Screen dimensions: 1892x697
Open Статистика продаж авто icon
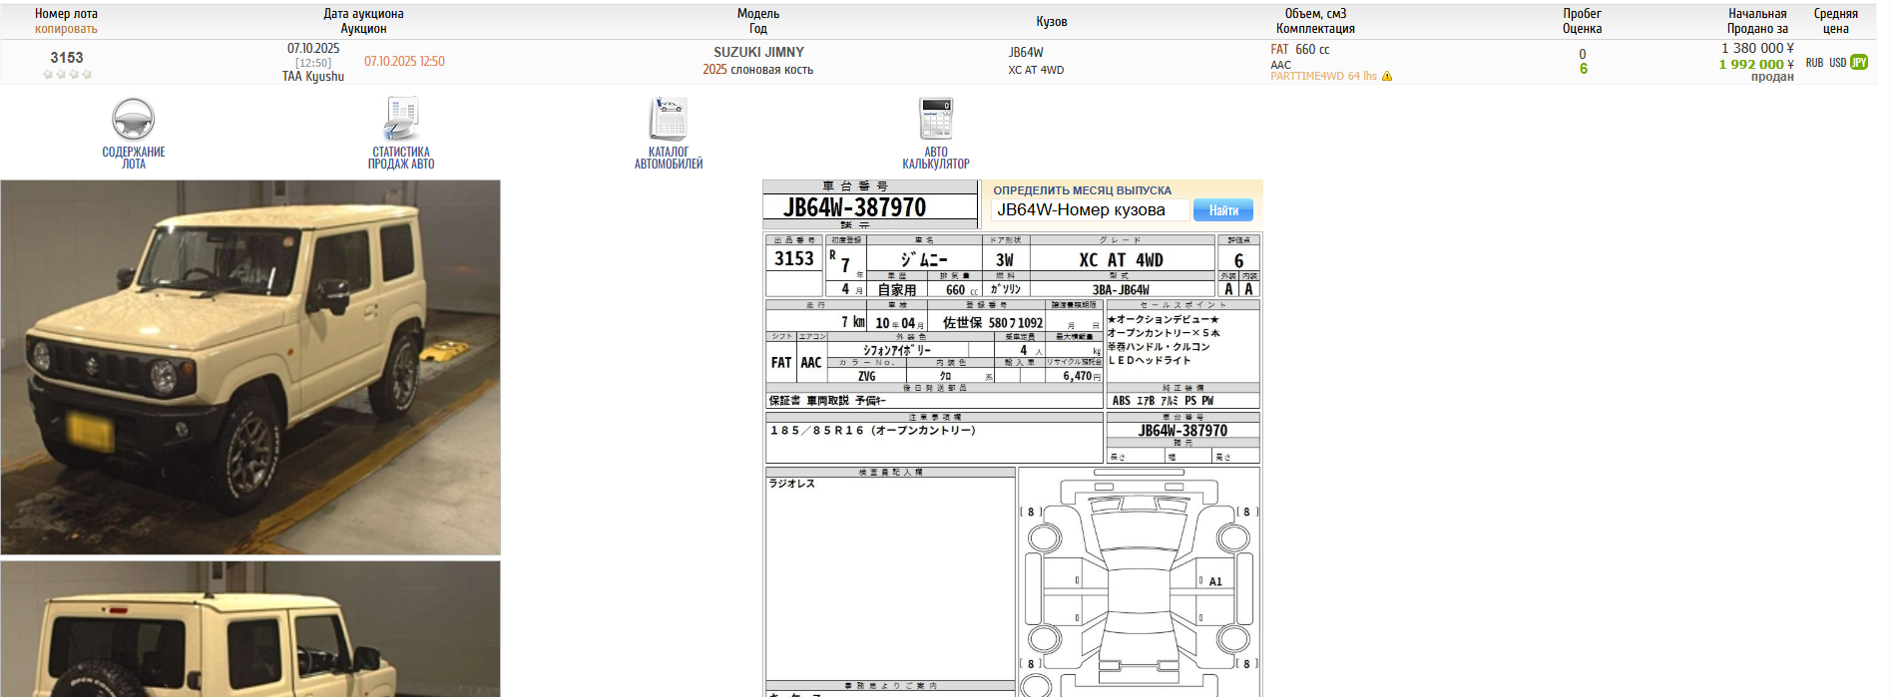[x=401, y=121]
